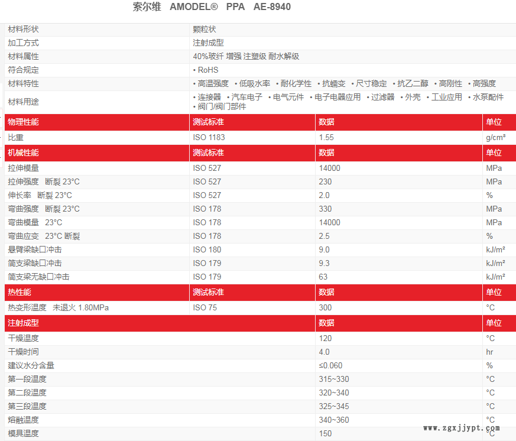Click the AMODEL PPA AE-8940 title
Image resolution: width=516 pixels, height=441 pixels.
pyautogui.click(x=212, y=7)
